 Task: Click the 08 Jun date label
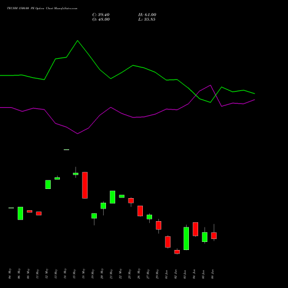click(x=213, y=274)
